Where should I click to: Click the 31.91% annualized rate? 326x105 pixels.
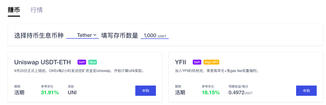click(x=50, y=92)
